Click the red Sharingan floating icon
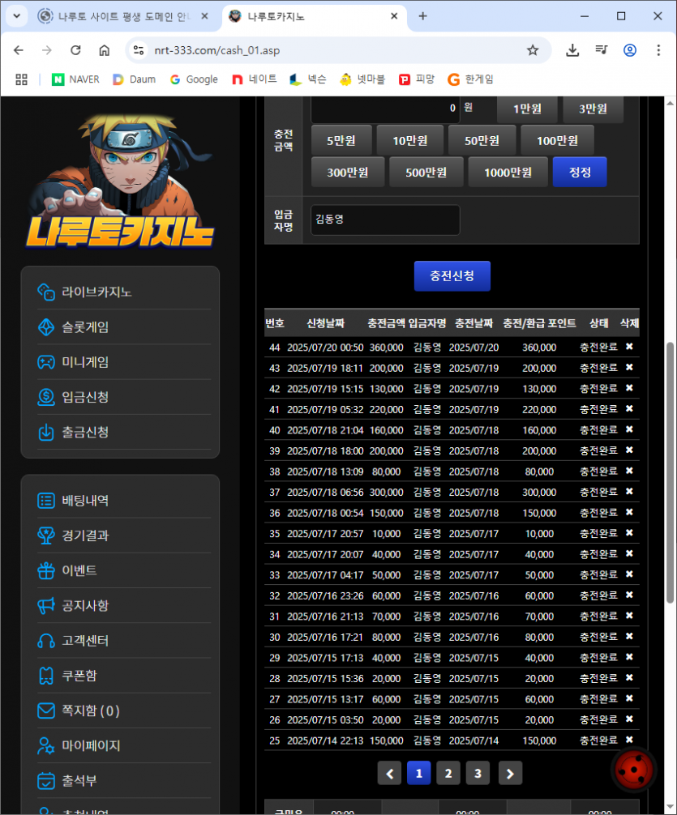Screen dimensions: 677x815 (x=633, y=770)
